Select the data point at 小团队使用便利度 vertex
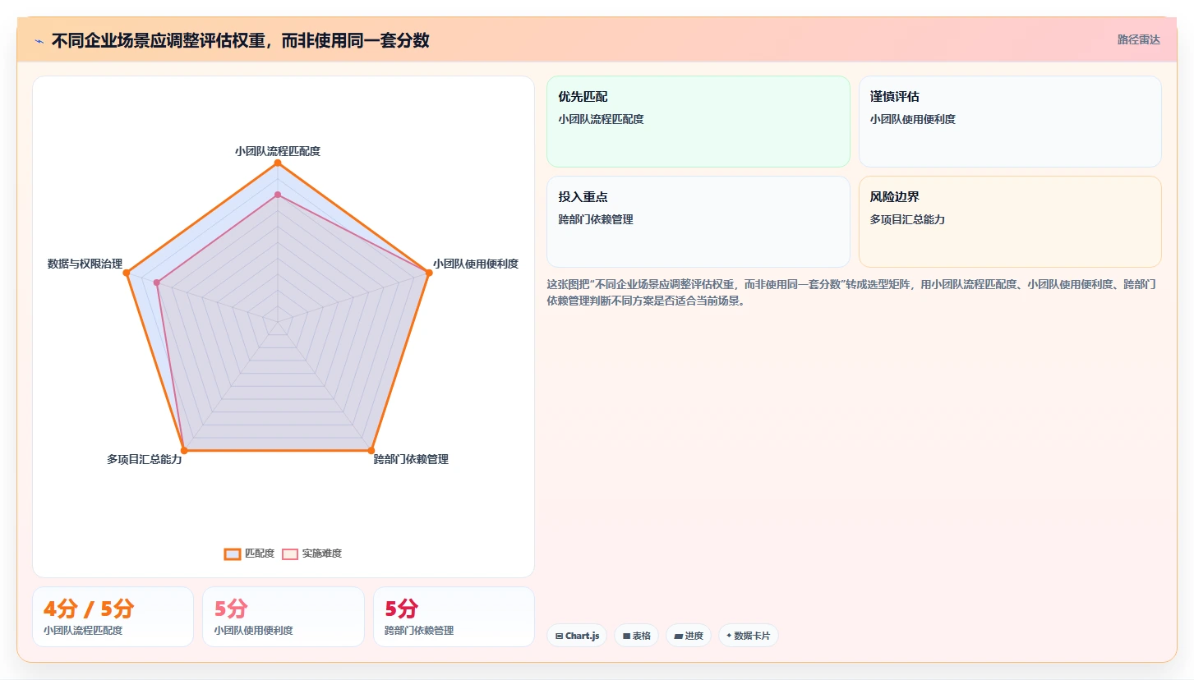1194x680 pixels. (x=428, y=273)
